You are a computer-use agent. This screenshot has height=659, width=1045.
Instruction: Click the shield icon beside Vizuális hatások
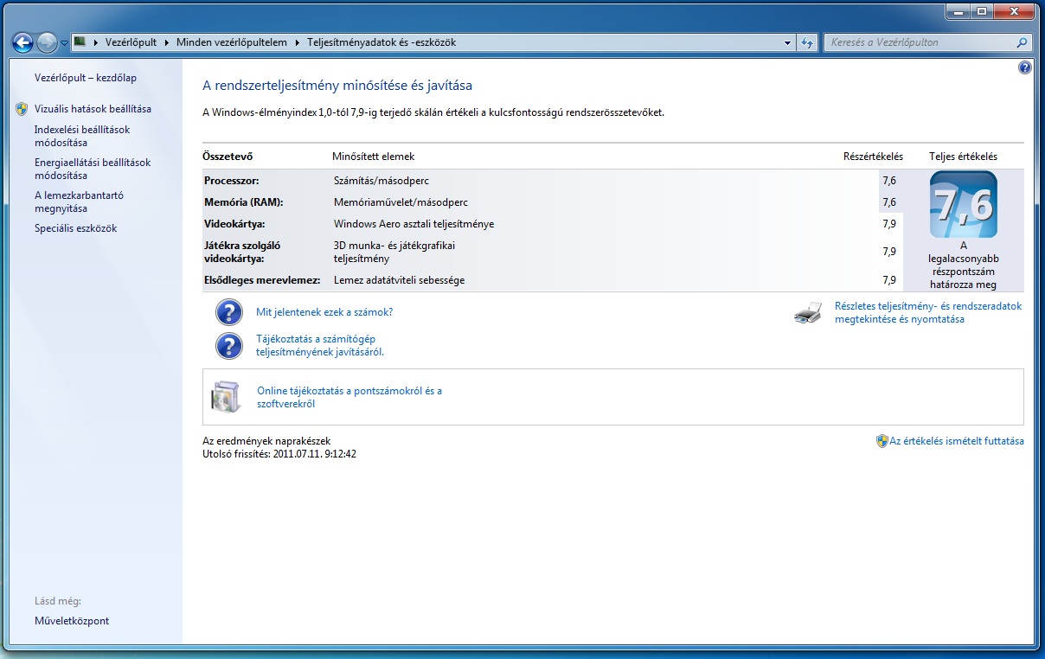22,109
